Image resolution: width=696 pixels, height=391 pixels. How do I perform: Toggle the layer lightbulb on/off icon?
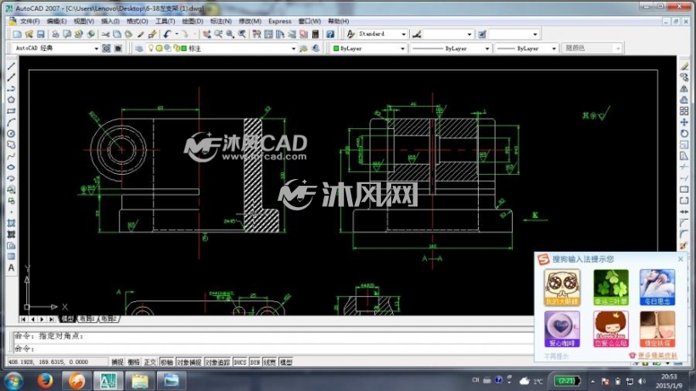pos(151,48)
